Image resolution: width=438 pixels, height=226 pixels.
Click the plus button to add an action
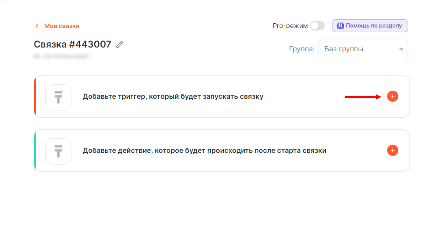tap(392, 151)
